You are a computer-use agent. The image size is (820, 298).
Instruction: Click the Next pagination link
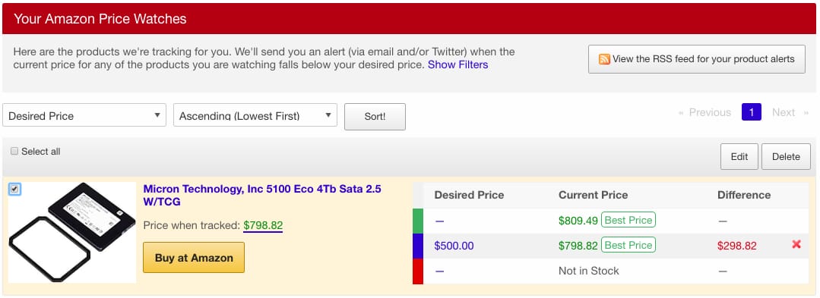click(790, 112)
